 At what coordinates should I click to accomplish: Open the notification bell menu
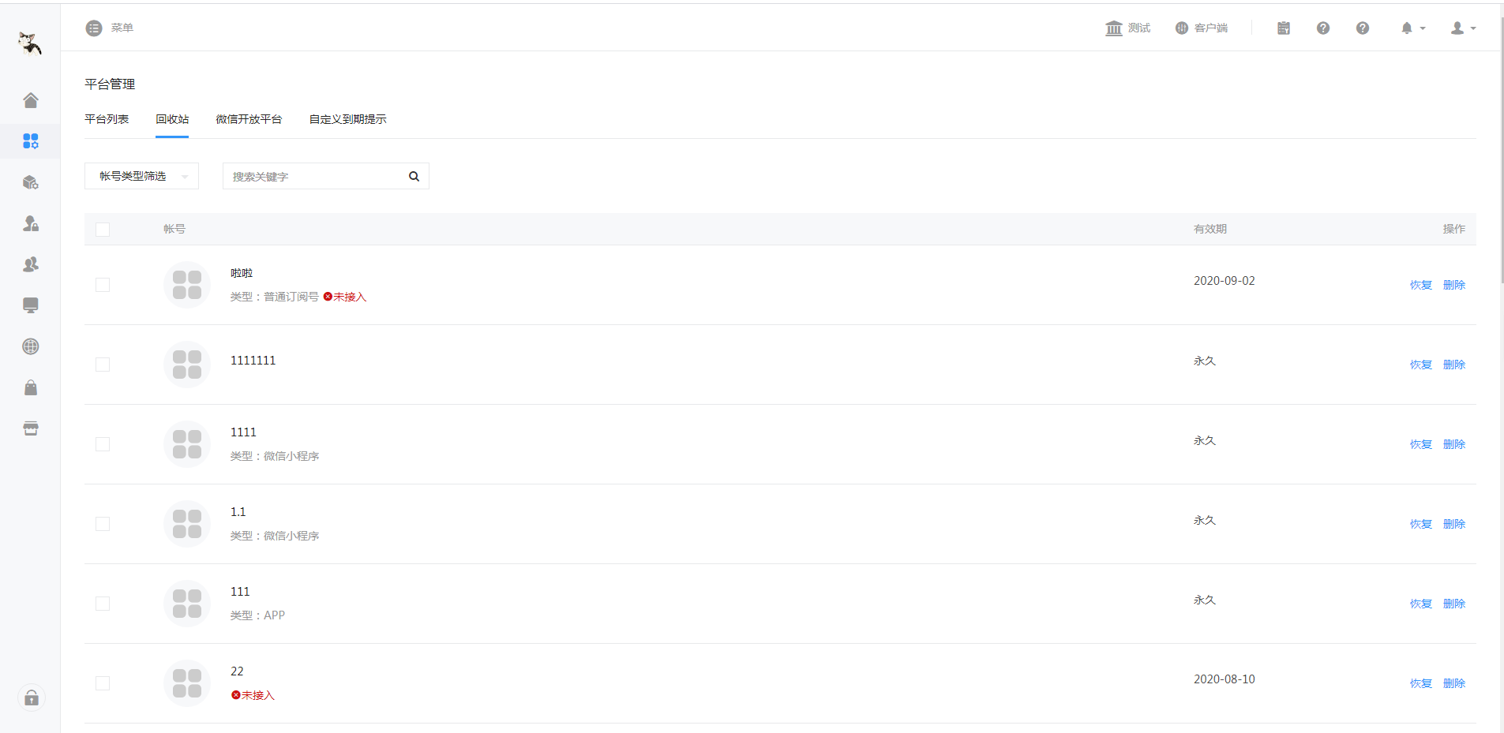point(1413,28)
